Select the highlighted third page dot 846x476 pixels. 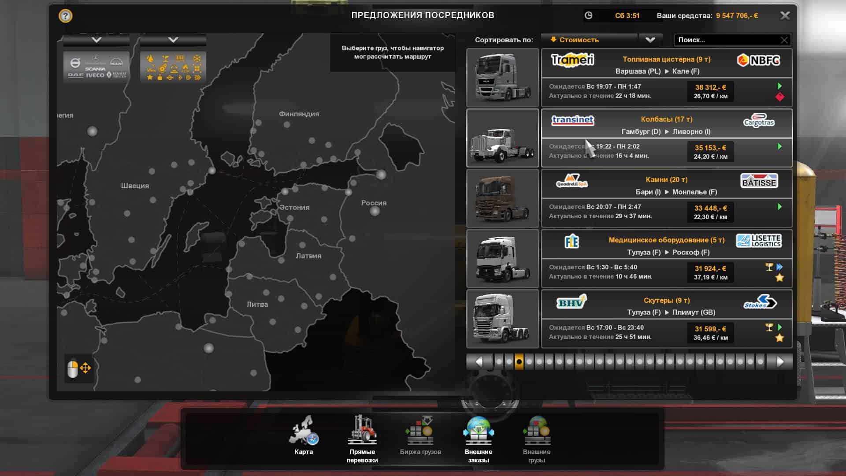pyautogui.click(x=519, y=362)
